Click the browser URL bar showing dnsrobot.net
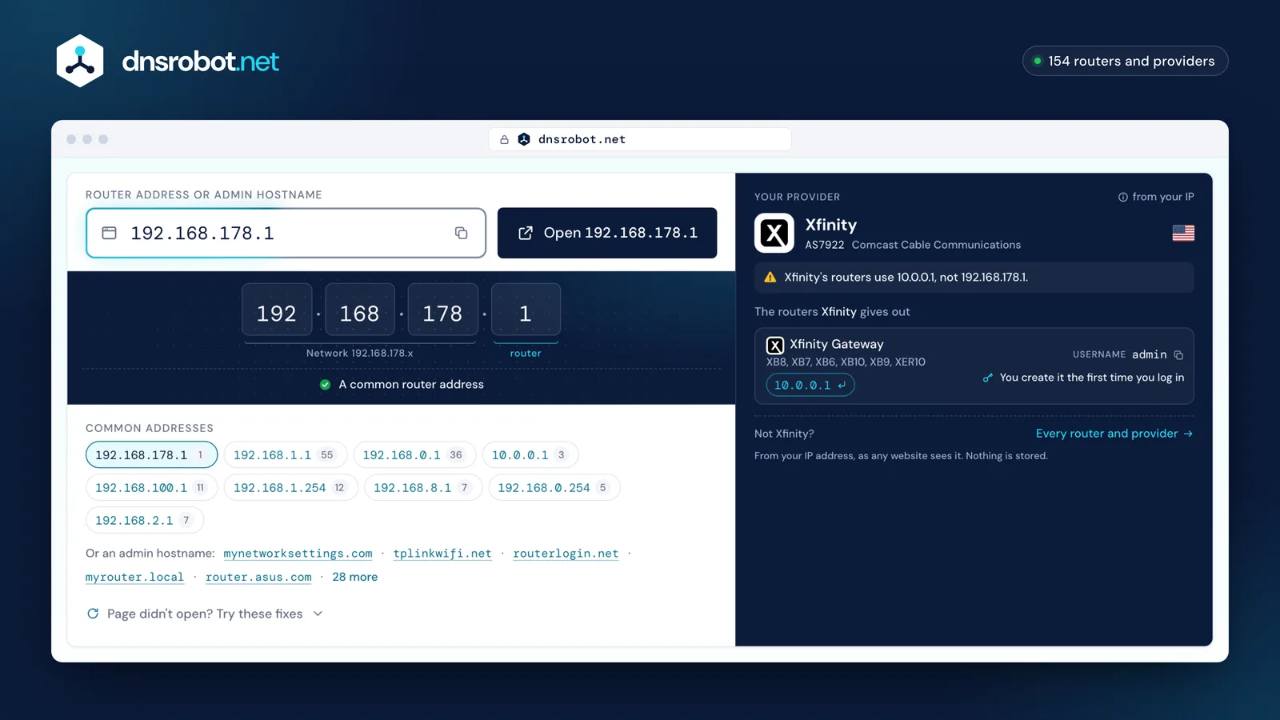 pos(640,139)
